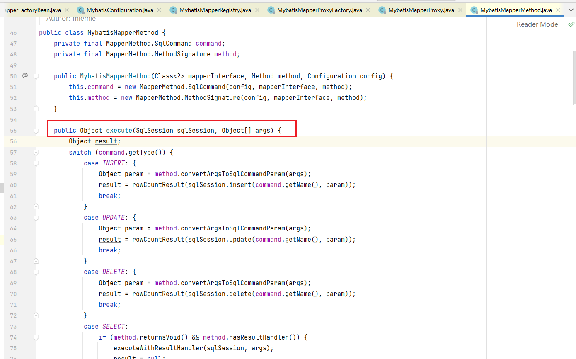Collapse the case DELETE block at line 68
The height and width of the screenshot is (359, 576).
point(36,272)
